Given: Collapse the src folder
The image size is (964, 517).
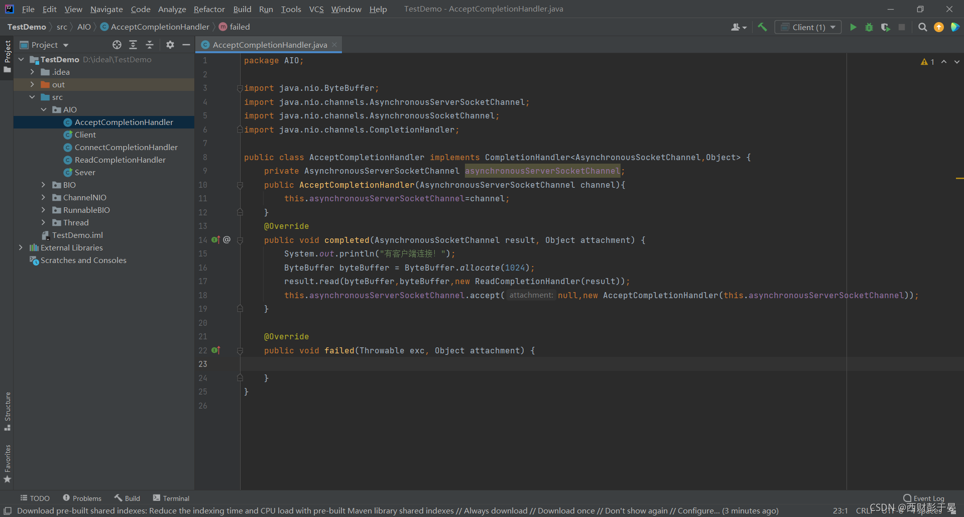Looking at the screenshot, I should [x=32, y=97].
